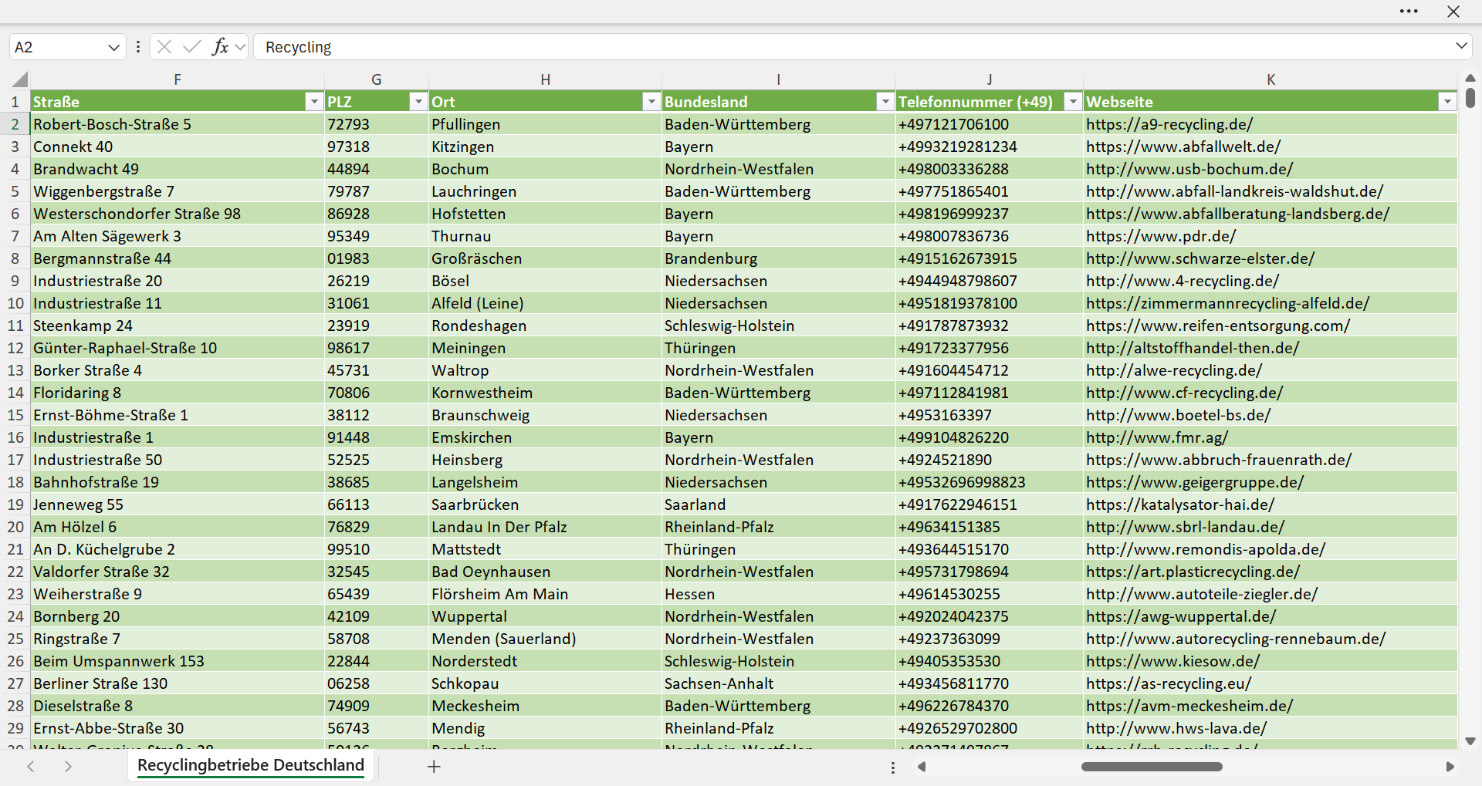Add a new sheet with plus button
1482x786 pixels.
pos(434,767)
